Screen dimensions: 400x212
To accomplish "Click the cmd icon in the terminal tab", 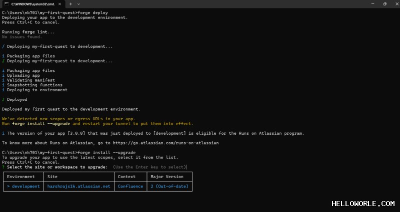I will click(6, 4).
